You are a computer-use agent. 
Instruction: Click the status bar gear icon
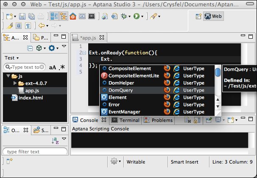(114, 161)
